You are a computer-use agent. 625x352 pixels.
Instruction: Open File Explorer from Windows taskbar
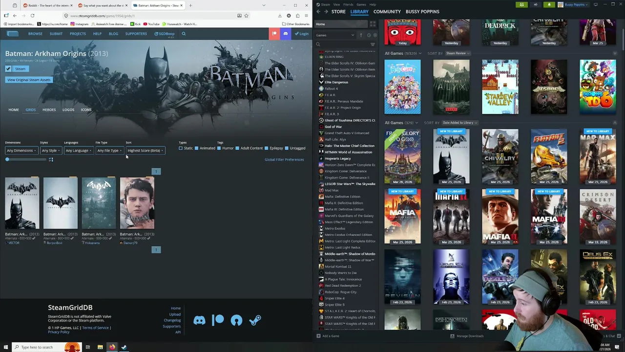pos(100,347)
